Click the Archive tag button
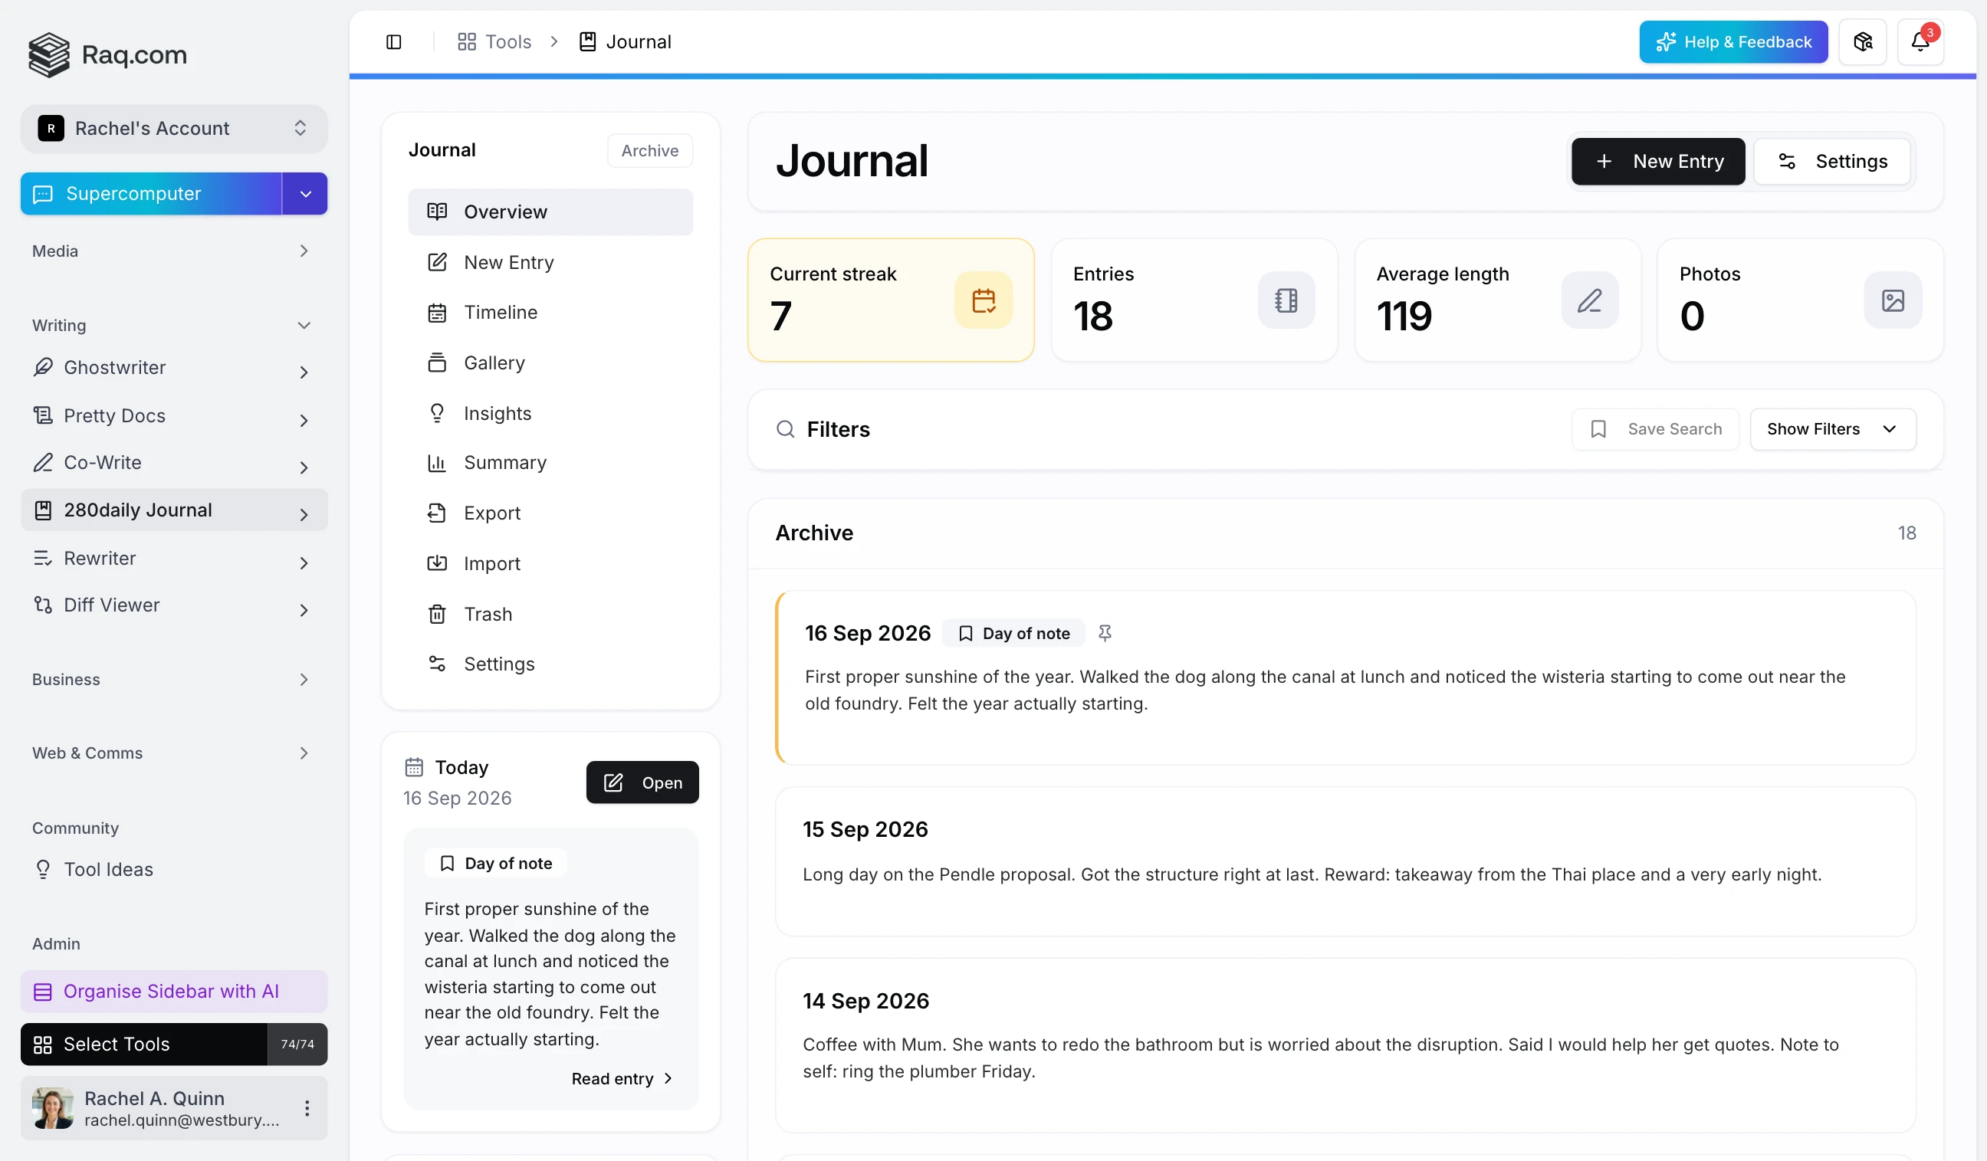This screenshot has height=1161, width=1987. pyautogui.click(x=650, y=150)
